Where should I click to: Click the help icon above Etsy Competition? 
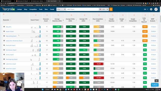[x=99, y=15]
